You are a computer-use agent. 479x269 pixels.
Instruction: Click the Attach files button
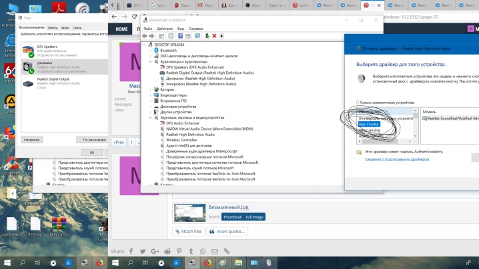189,232
